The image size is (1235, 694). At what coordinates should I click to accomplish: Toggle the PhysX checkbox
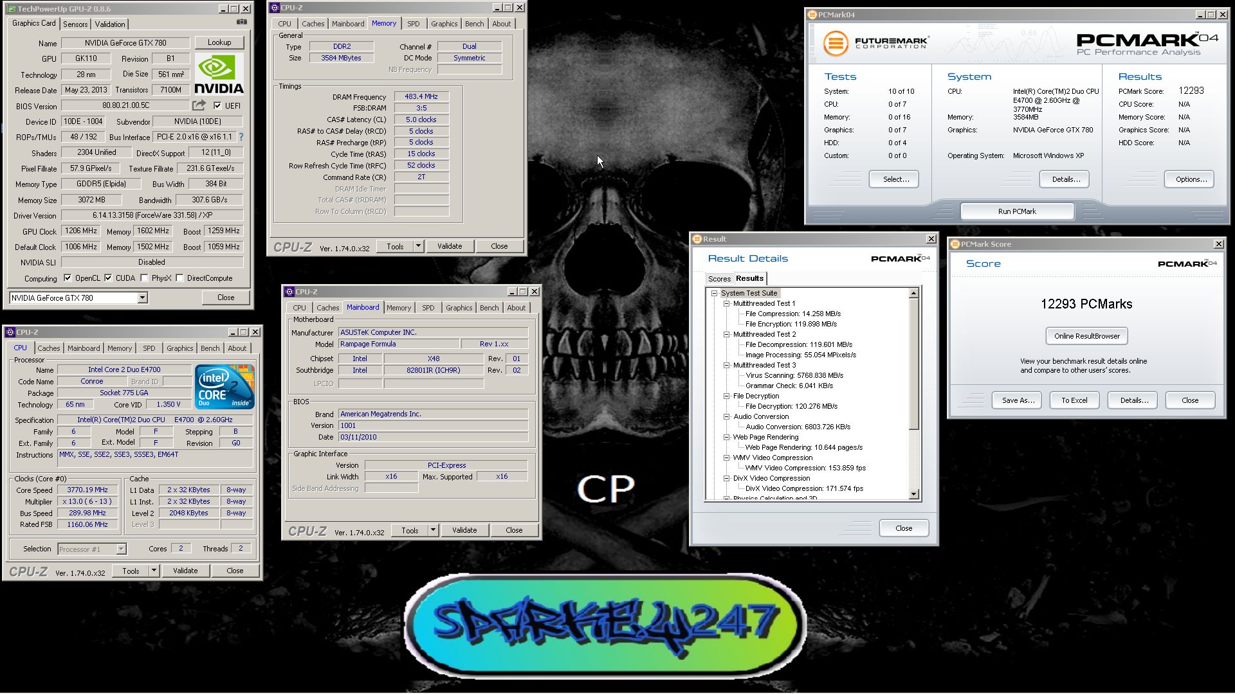144,278
